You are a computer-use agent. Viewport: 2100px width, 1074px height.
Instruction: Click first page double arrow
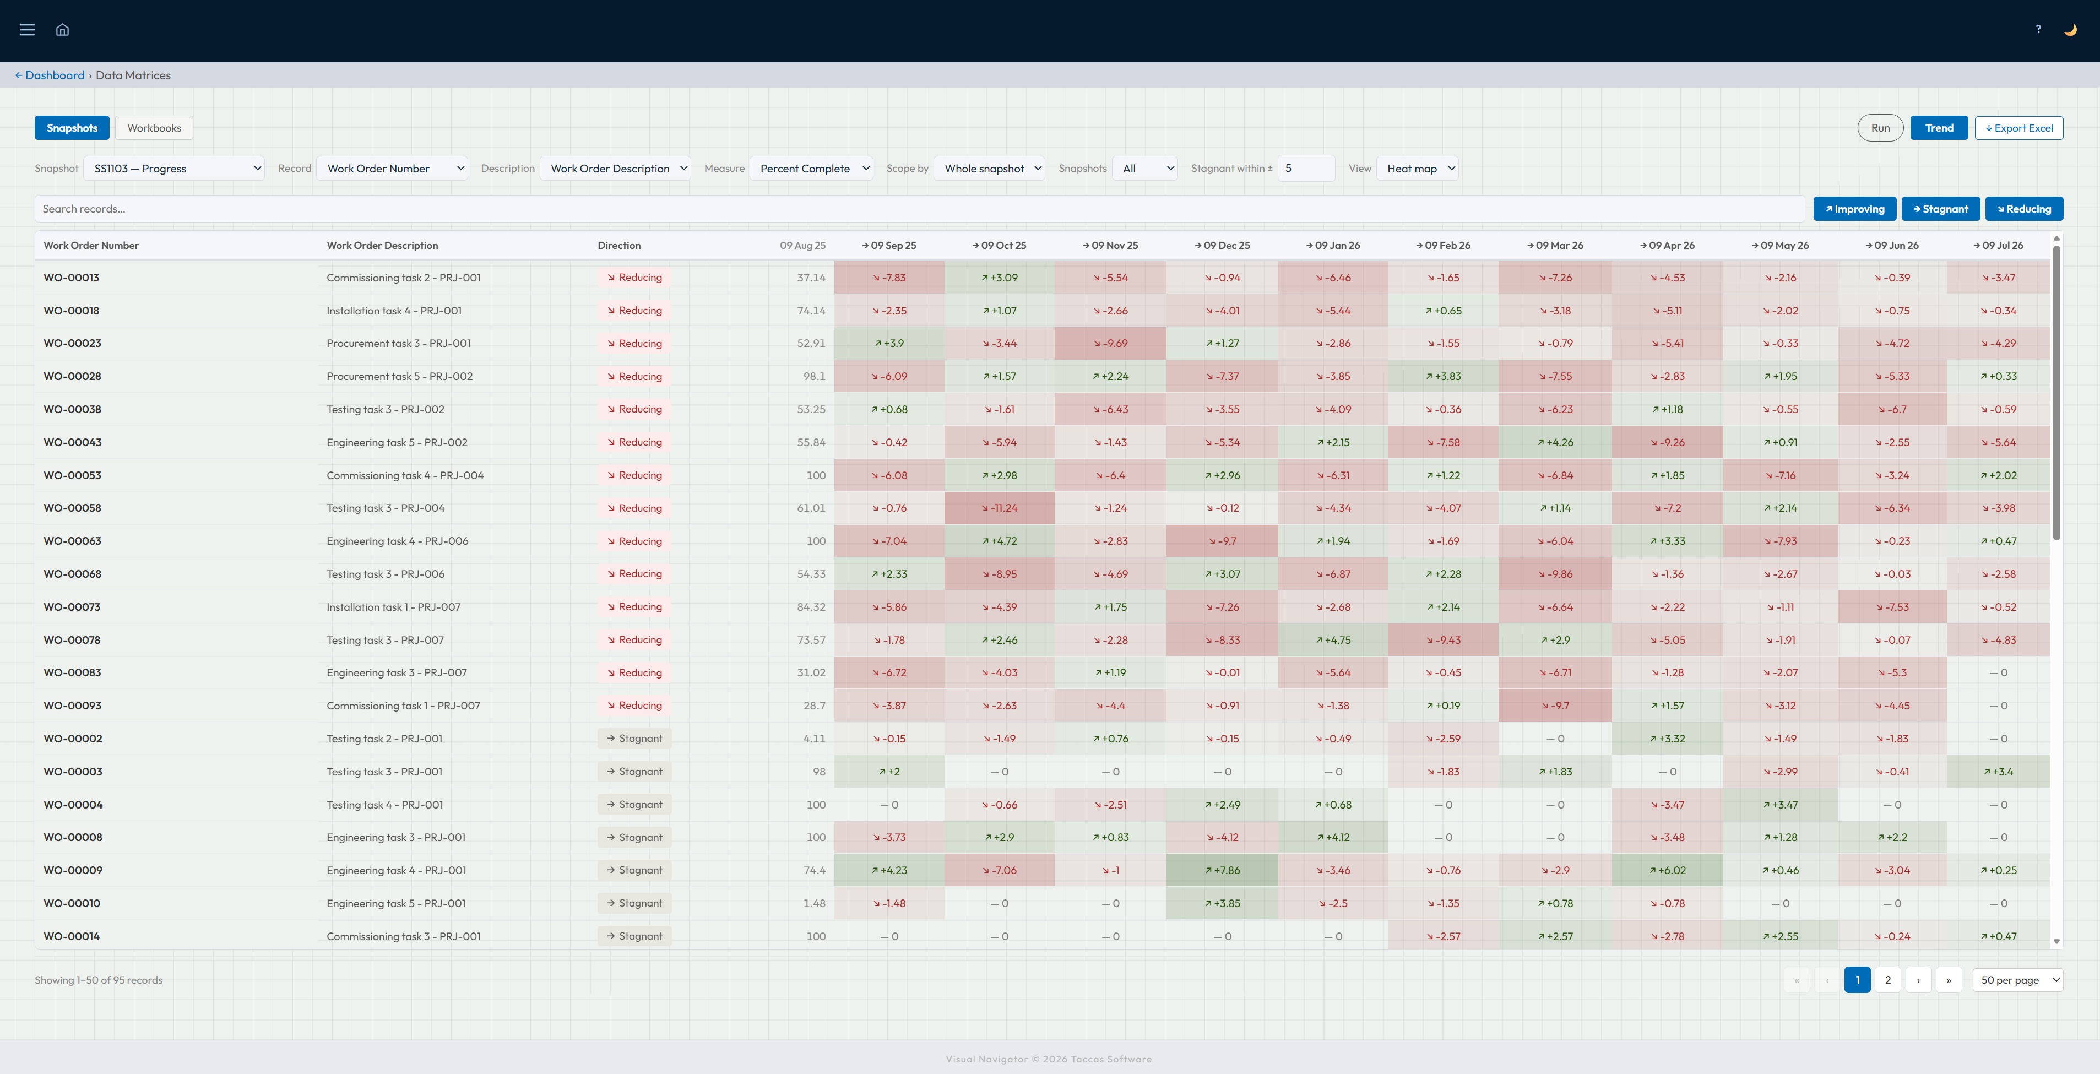tap(1797, 980)
